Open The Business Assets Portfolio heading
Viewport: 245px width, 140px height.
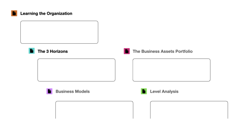tap(162, 51)
